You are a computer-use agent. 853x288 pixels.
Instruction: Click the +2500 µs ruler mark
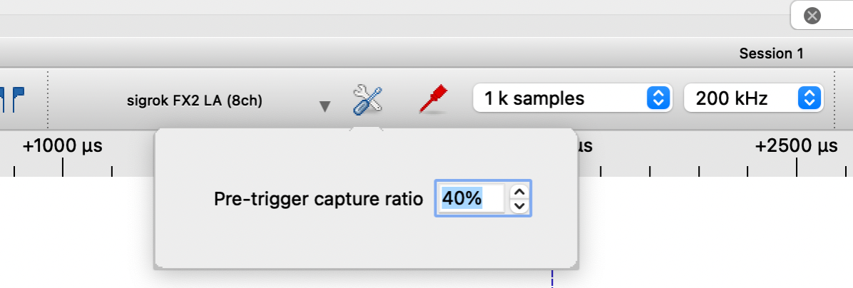pyautogui.click(x=796, y=147)
